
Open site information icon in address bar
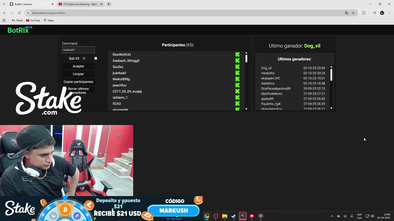[x=28, y=13]
